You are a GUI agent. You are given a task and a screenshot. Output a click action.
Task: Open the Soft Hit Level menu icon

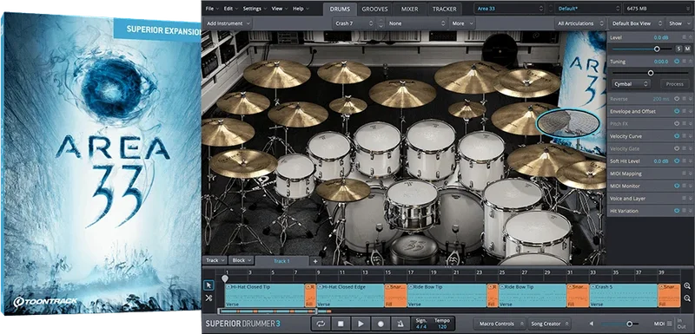685,161
